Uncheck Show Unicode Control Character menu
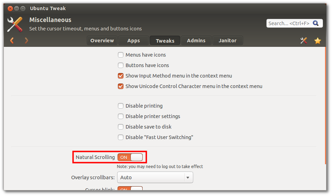 pyautogui.click(x=121, y=86)
